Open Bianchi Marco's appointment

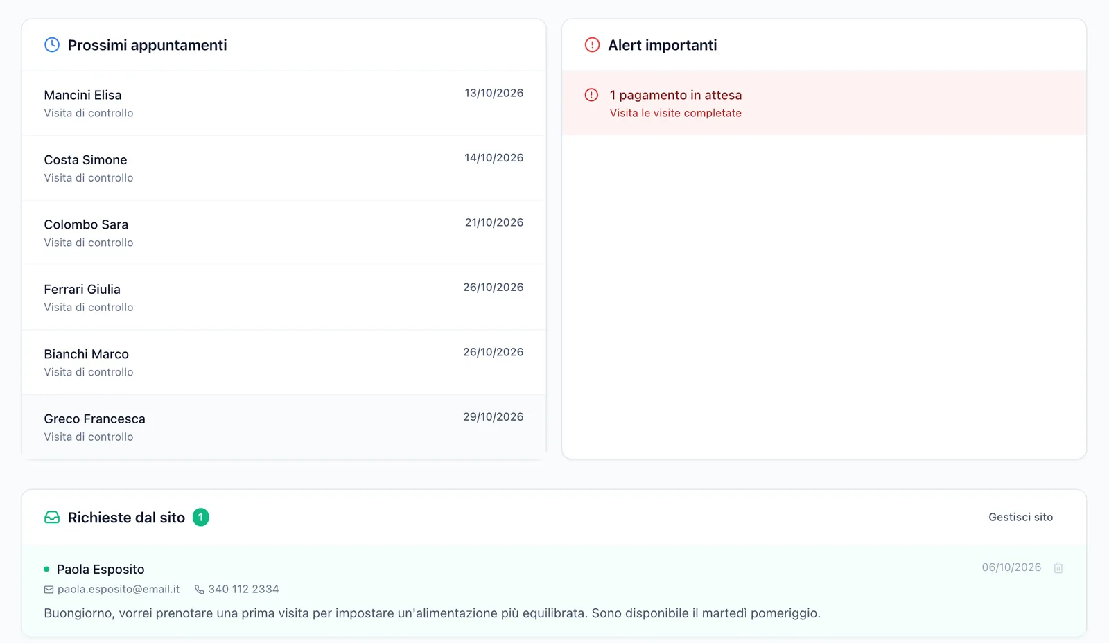pyautogui.click(x=283, y=362)
